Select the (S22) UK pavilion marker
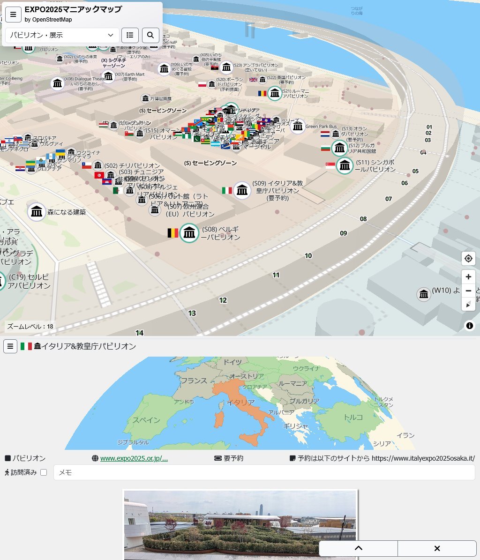This screenshot has height=560, width=480. coord(262,80)
